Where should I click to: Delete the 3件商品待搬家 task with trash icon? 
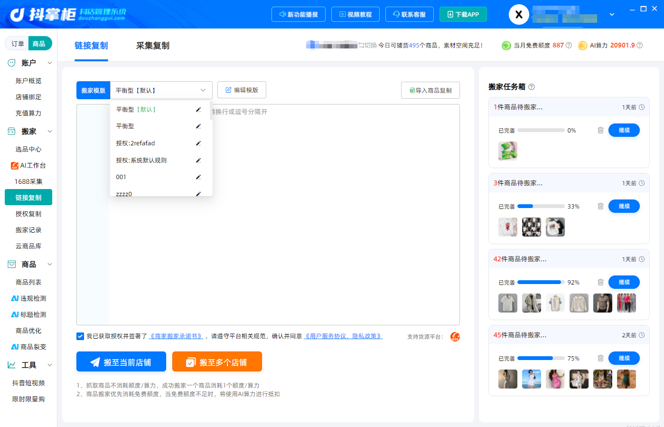(600, 206)
